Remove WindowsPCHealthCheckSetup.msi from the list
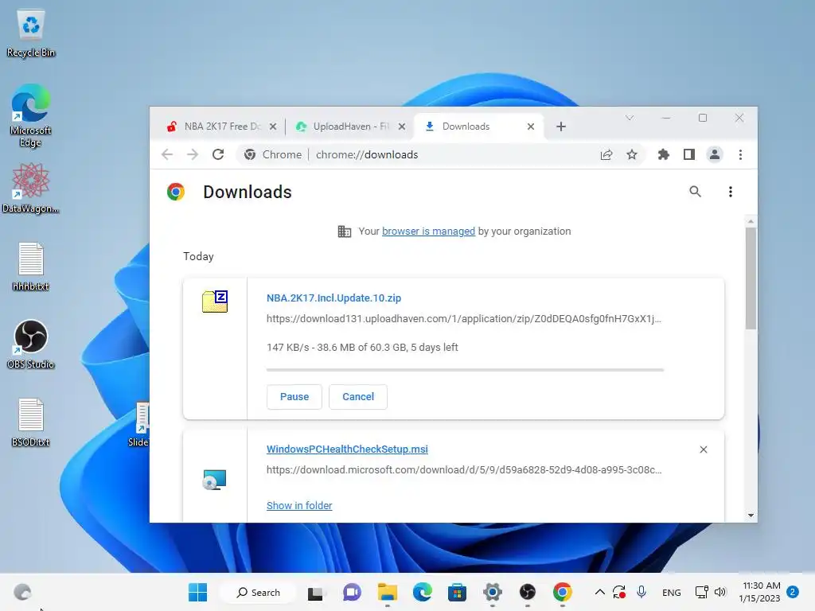The image size is (815, 611). [704, 449]
